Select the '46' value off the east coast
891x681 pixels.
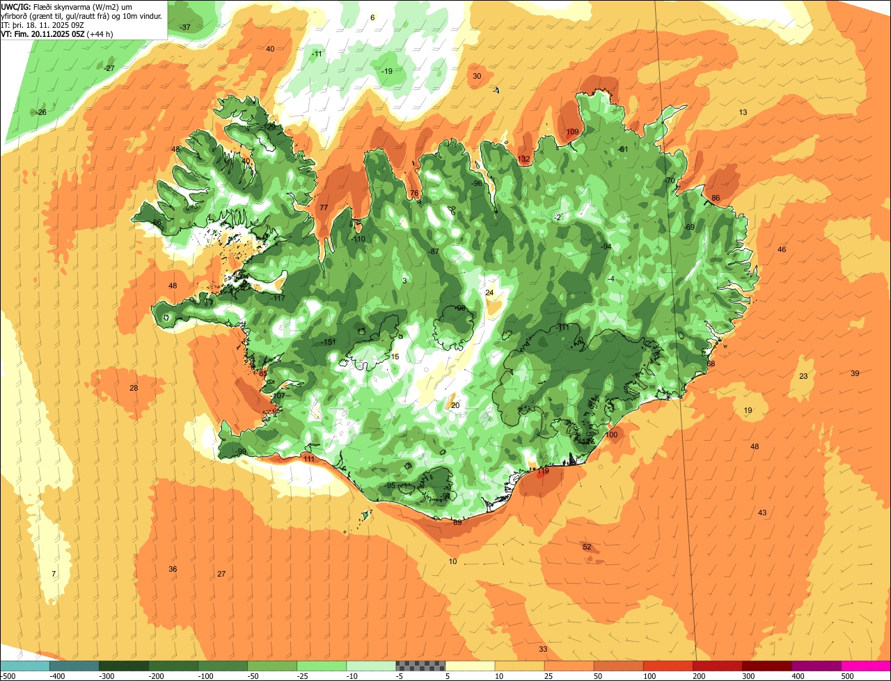click(x=782, y=250)
